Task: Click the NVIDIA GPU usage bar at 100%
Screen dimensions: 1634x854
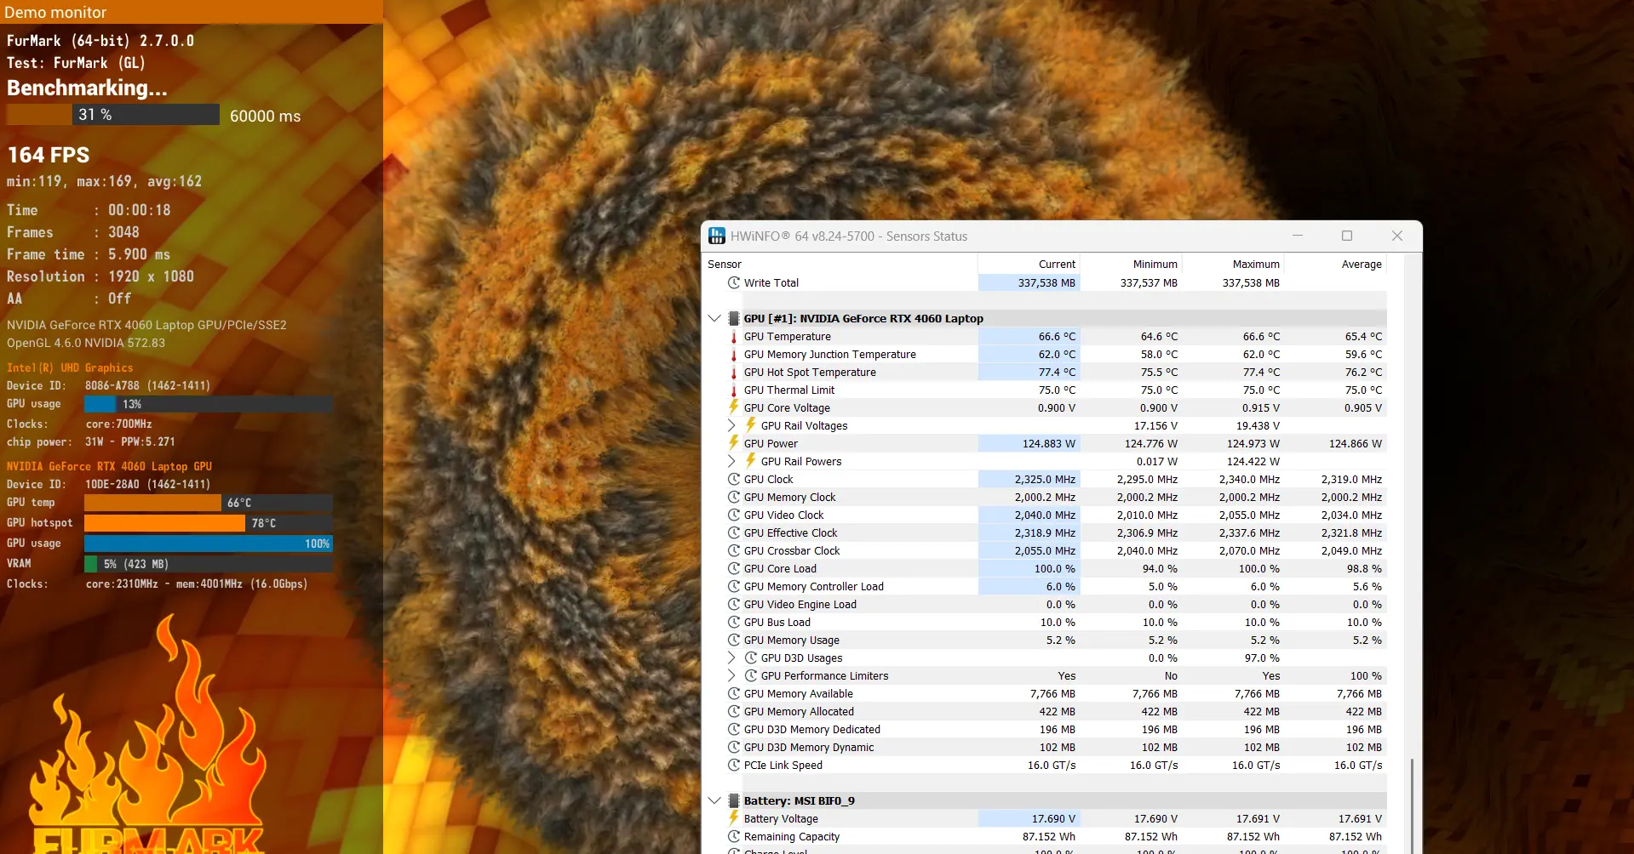Action: (x=209, y=544)
